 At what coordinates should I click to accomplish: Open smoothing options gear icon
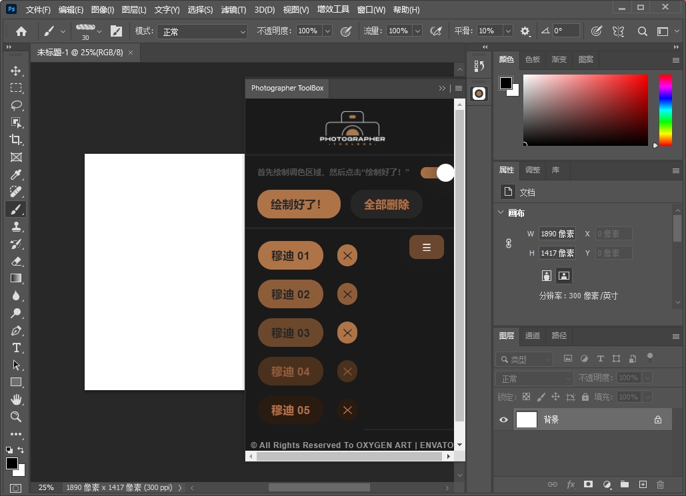point(525,31)
